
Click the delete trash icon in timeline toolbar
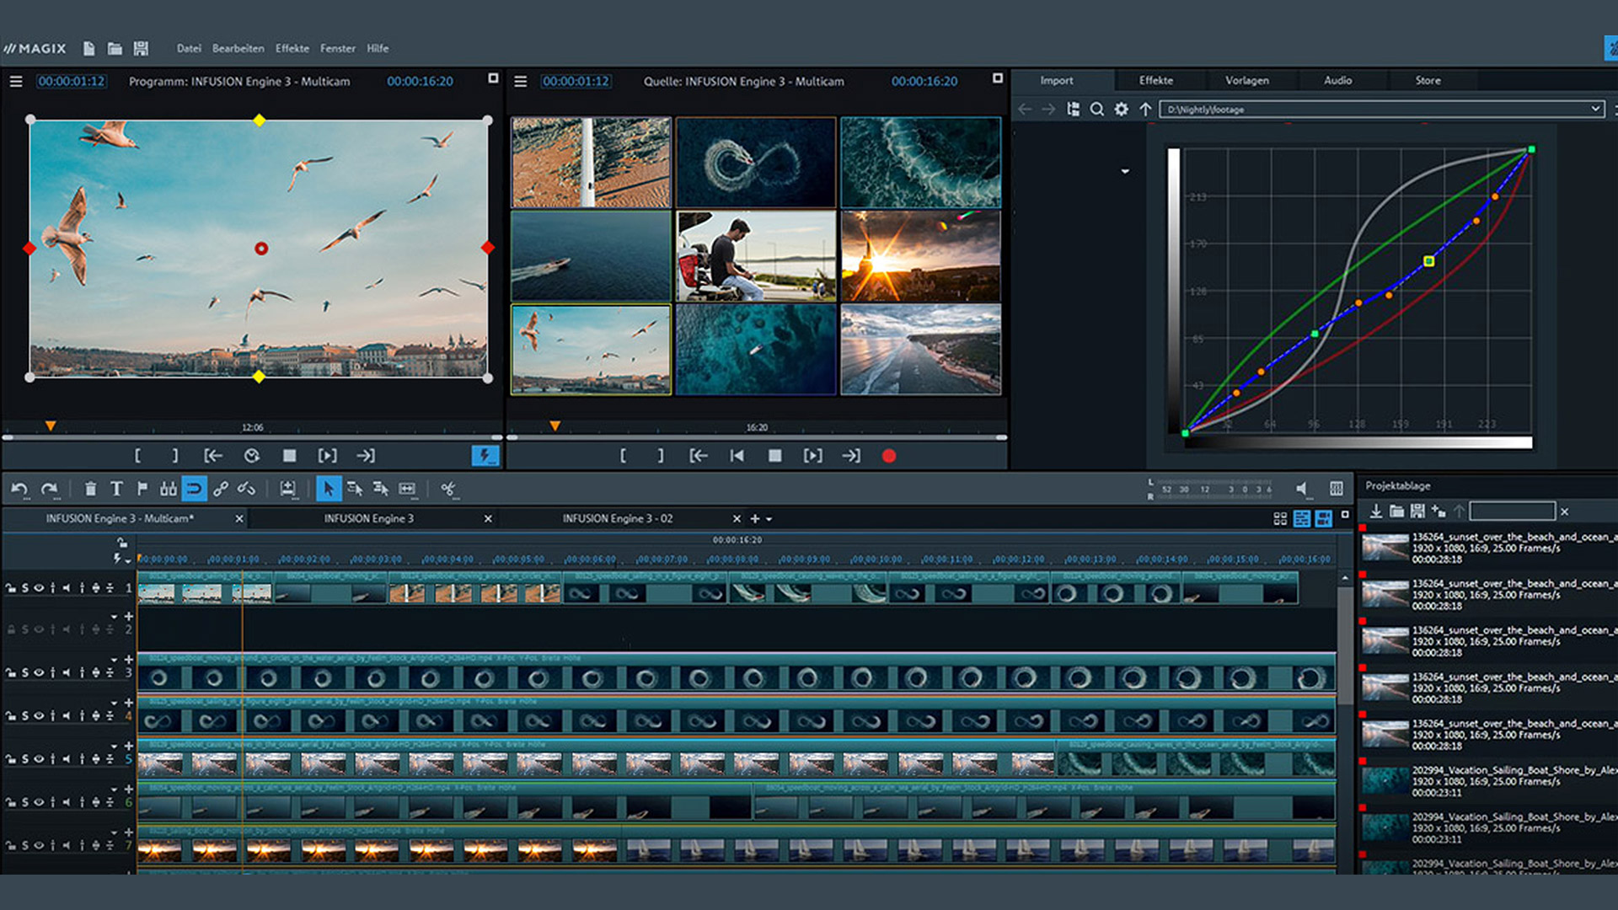(x=90, y=489)
